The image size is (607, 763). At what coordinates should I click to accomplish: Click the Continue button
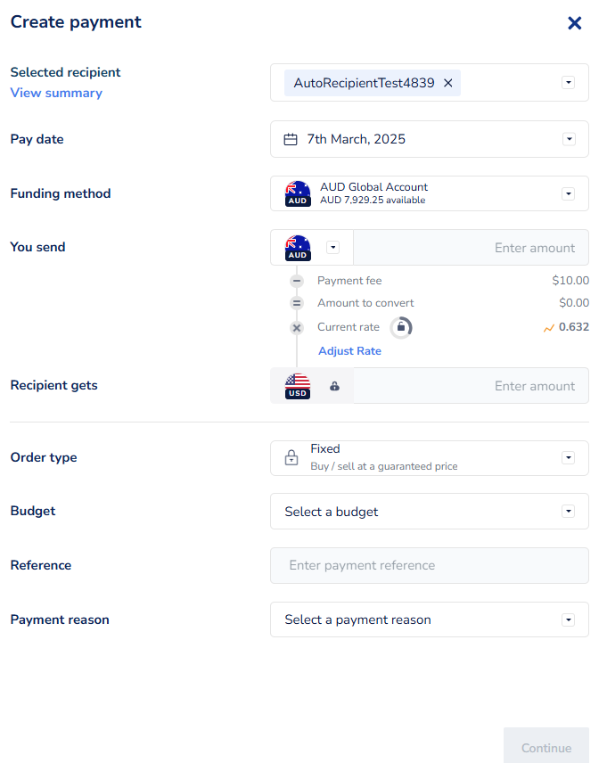pos(545,748)
